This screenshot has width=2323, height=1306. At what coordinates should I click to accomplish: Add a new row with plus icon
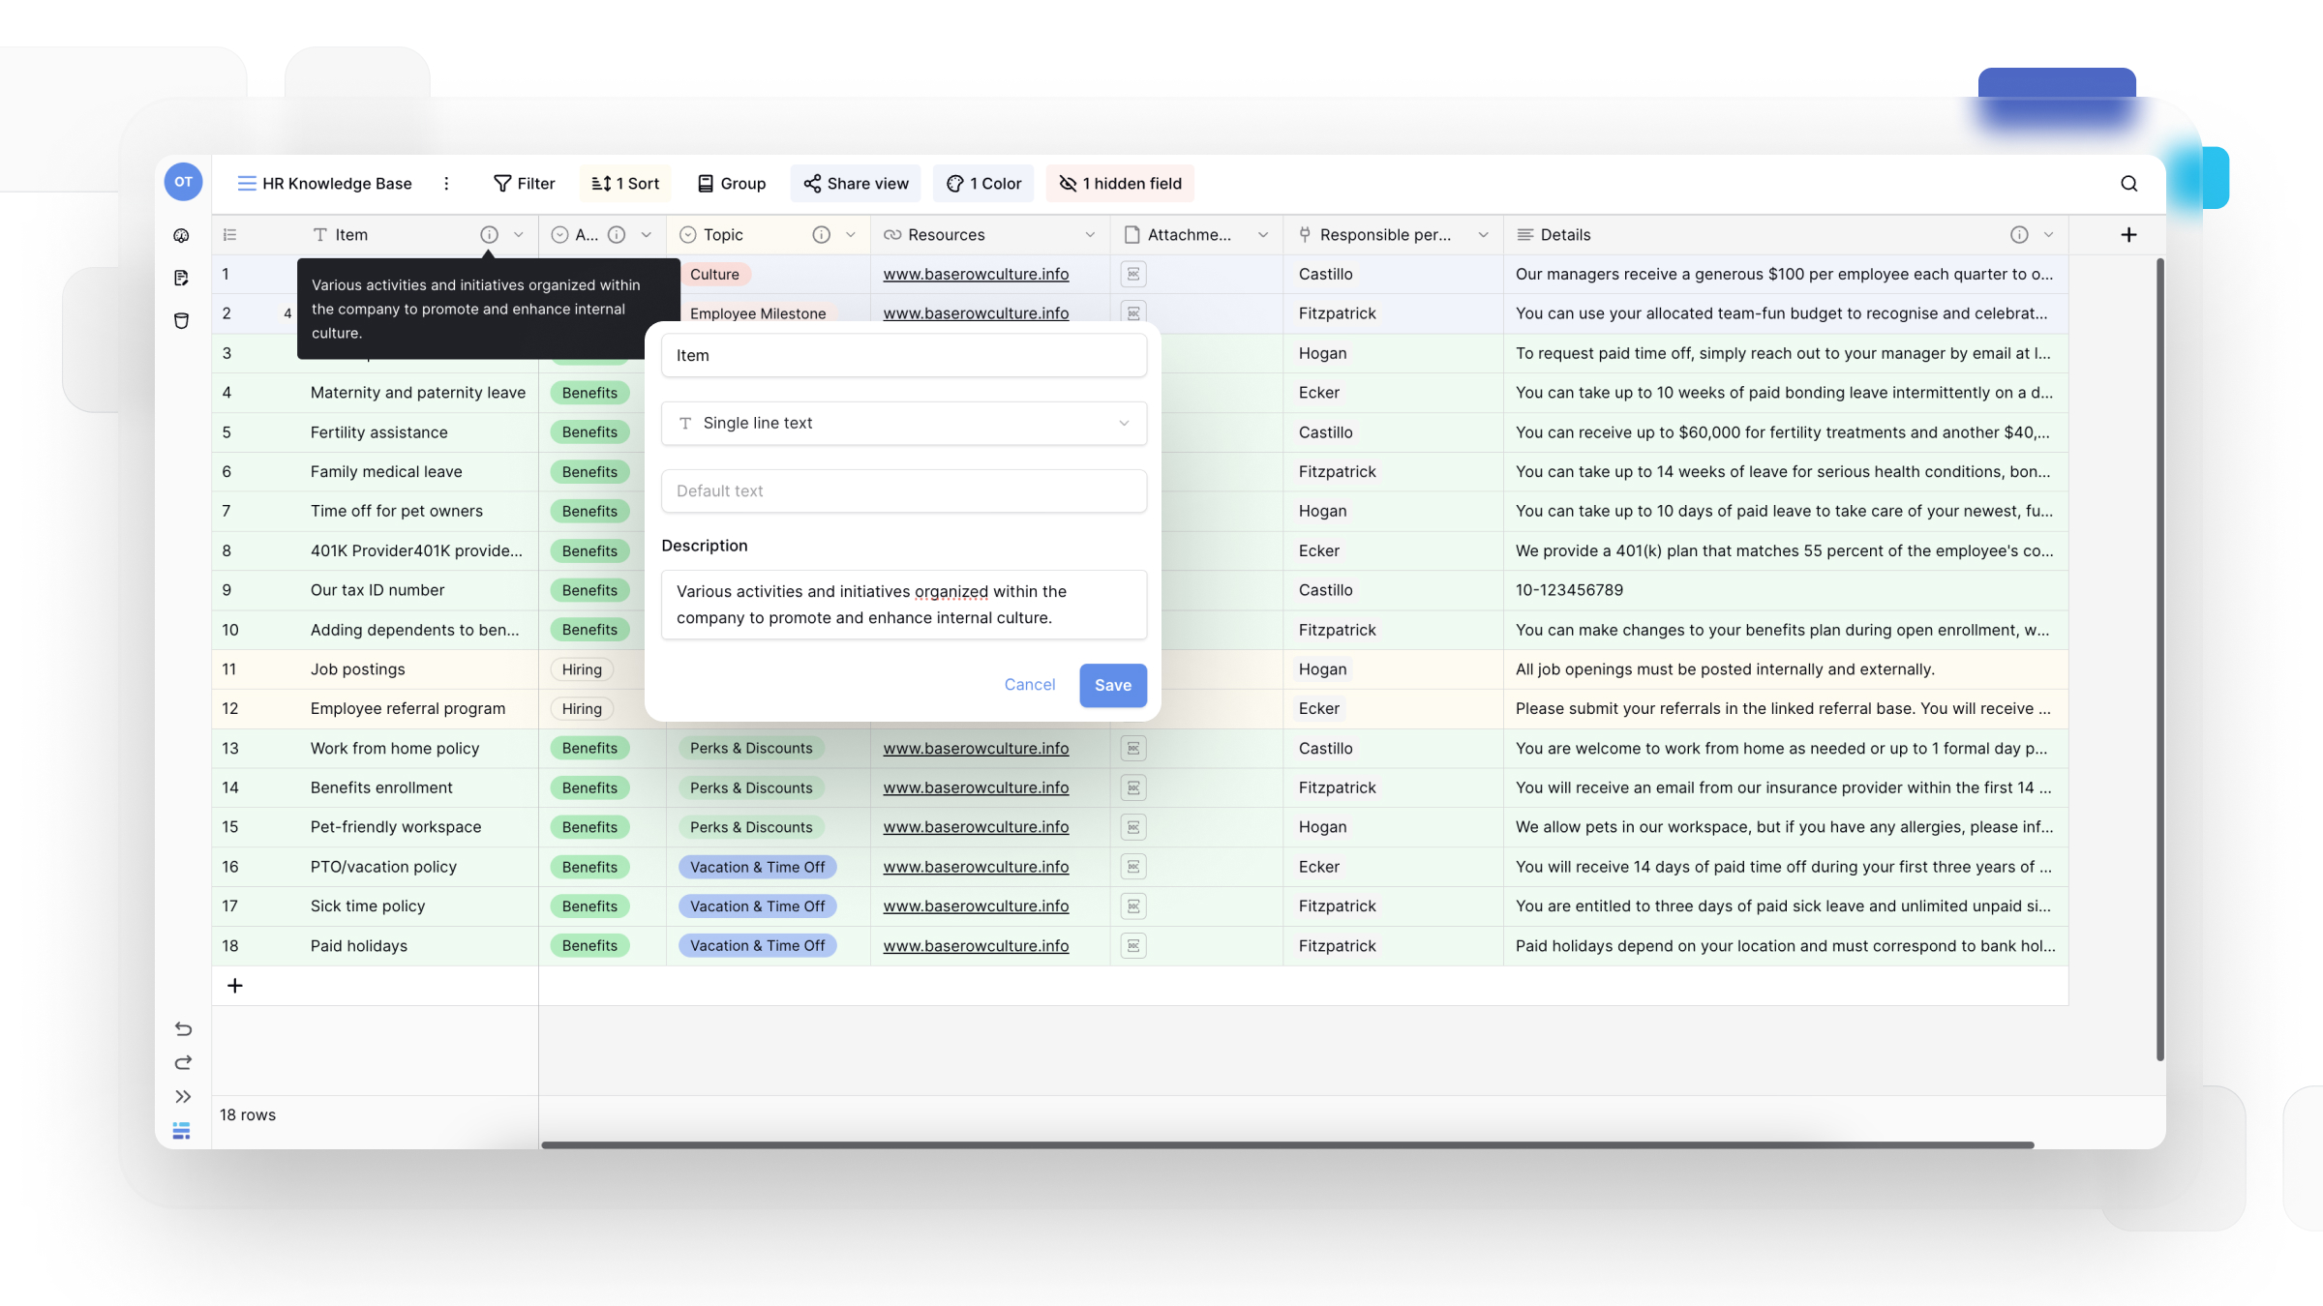tap(234, 986)
